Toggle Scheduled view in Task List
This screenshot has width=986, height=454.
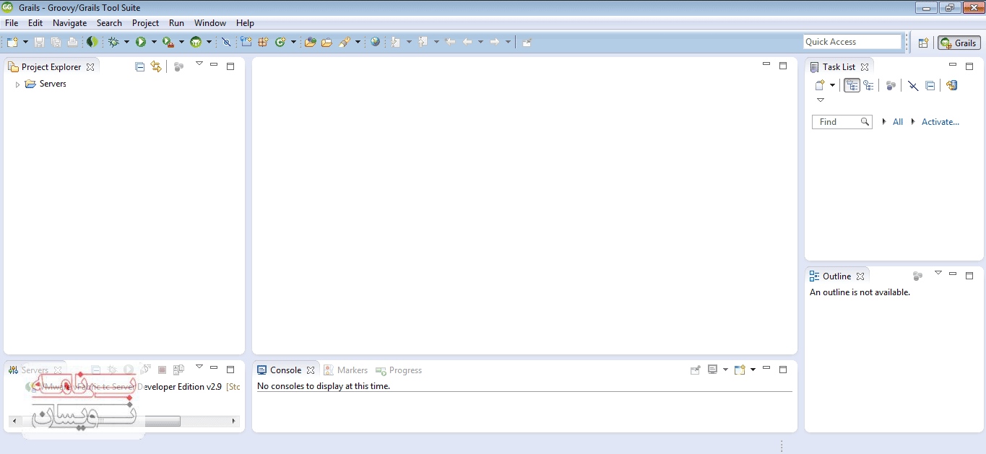868,85
